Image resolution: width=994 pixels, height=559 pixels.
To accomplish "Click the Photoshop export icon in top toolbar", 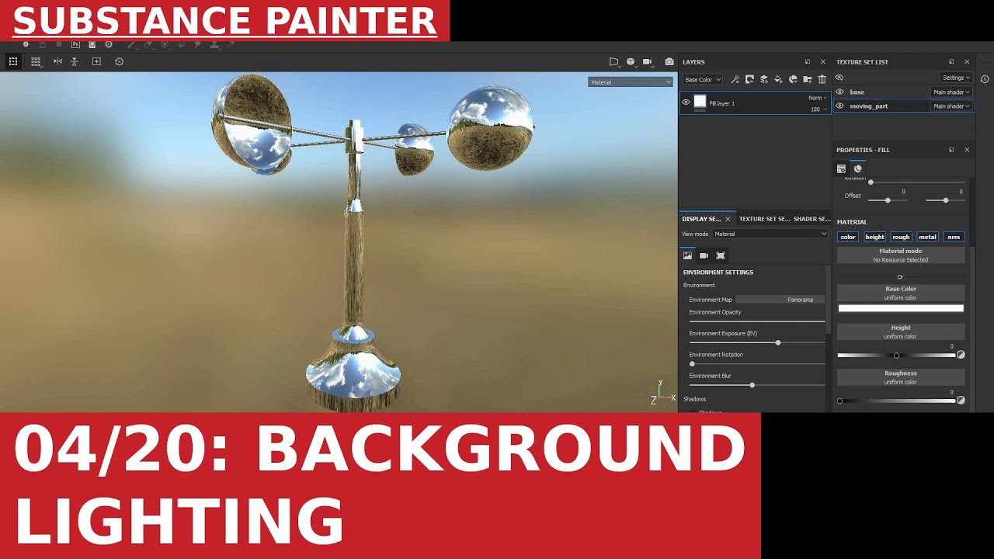I will point(75,45).
